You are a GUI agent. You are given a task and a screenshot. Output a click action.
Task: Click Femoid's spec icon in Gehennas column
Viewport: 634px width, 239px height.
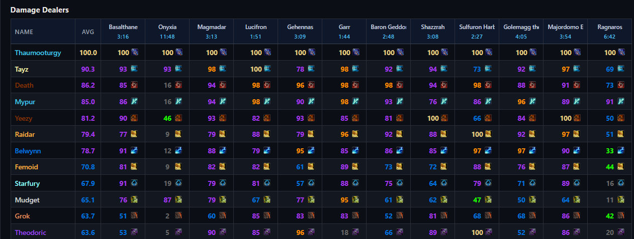311,167
